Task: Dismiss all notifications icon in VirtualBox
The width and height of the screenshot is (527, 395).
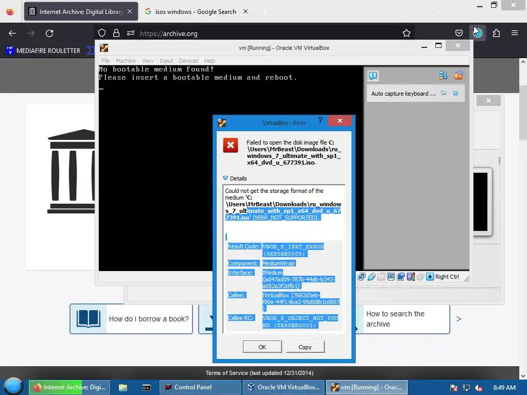Action: 459,76
